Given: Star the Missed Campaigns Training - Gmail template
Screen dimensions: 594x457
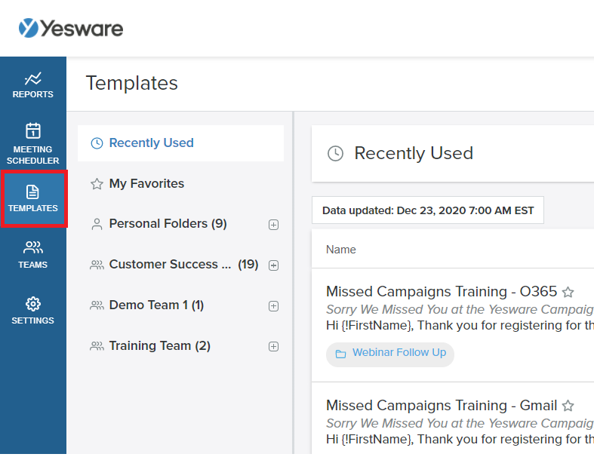Looking at the screenshot, I should pyautogui.click(x=568, y=406).
